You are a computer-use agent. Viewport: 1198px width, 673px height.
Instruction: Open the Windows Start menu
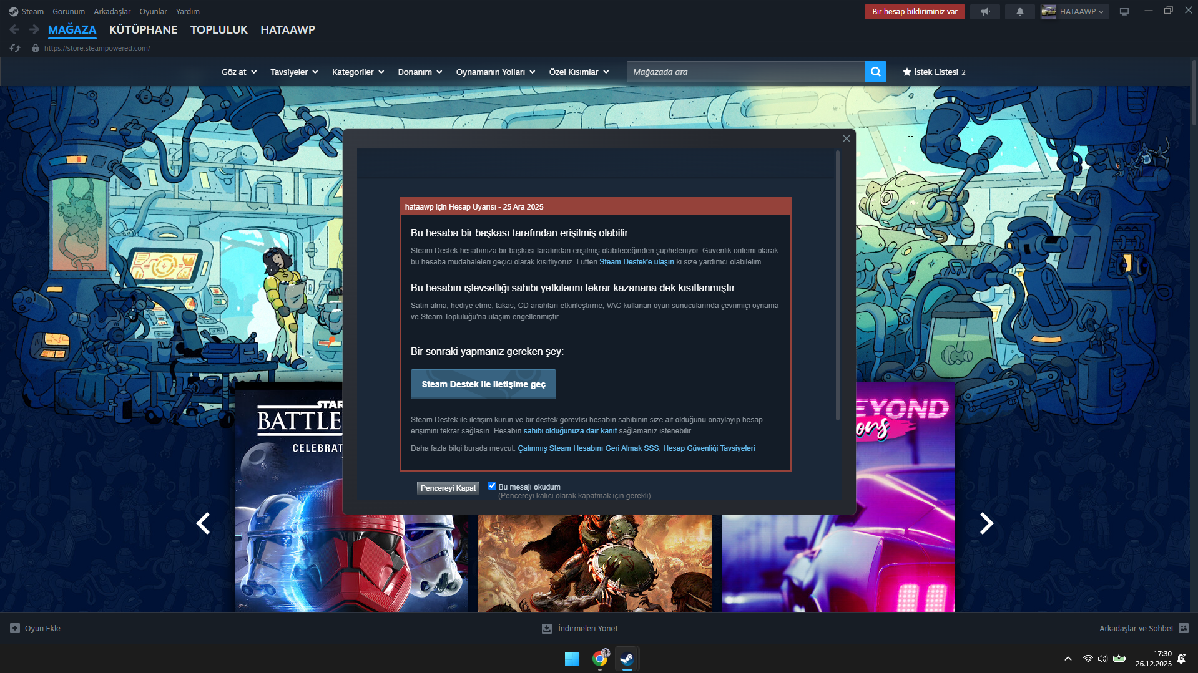[x=572, y=659]
